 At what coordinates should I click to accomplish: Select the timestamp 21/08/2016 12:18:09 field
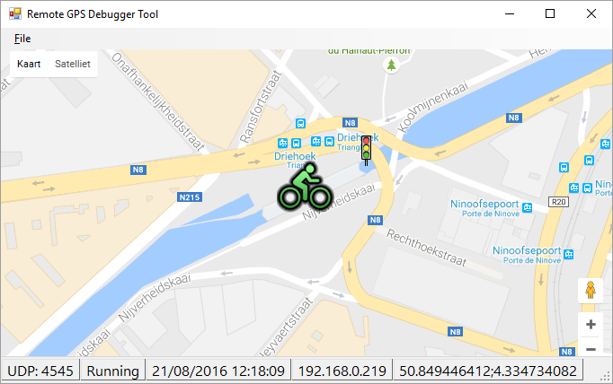point(218,371)
